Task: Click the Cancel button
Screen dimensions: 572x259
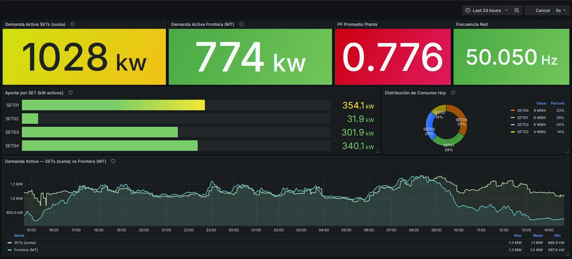Action: [543, 10]
